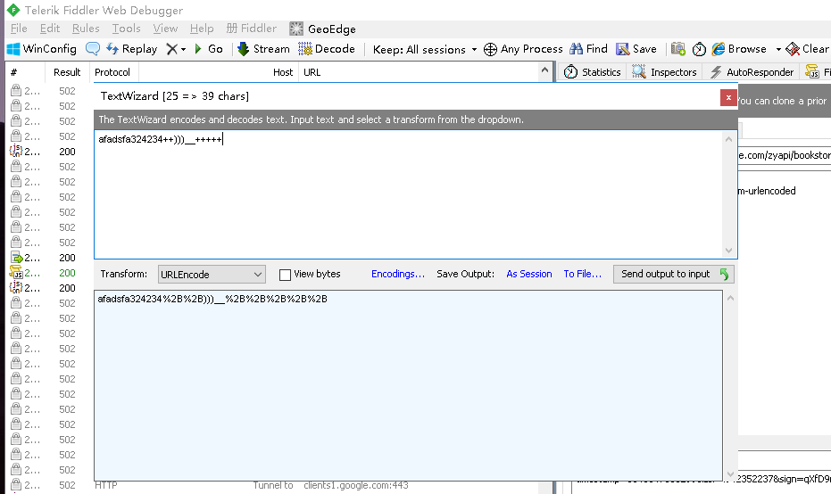This screenshot has width=831, height=494.
Task: Toggle Decode mode
Action: [327, 49]
